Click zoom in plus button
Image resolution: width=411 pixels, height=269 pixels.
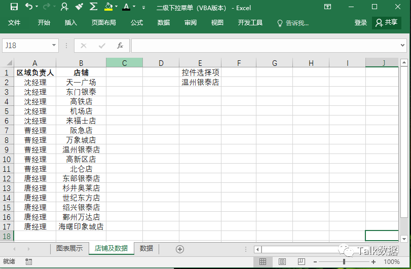373,262
